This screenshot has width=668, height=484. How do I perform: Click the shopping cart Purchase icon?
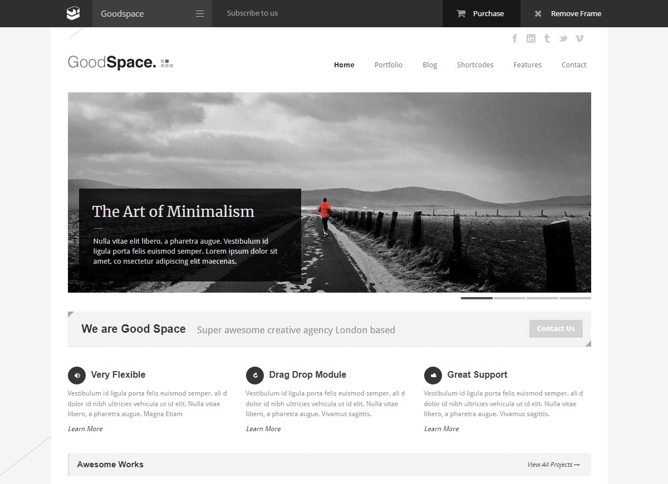pyautogui.click(x=461, y=14)
